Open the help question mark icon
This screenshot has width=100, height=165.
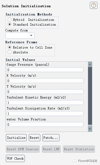click(94, 5)
